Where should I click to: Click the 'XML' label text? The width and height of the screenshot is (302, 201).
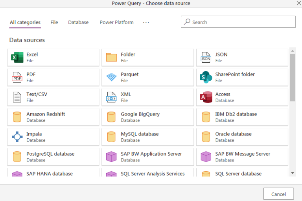click(x=126, y=94)
